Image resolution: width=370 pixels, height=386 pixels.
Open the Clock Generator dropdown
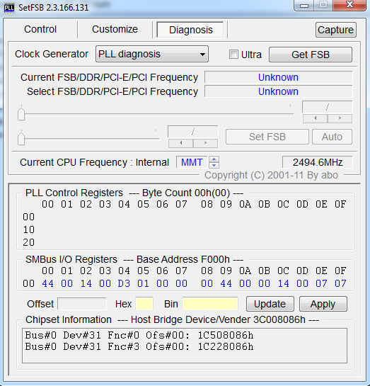152,54
